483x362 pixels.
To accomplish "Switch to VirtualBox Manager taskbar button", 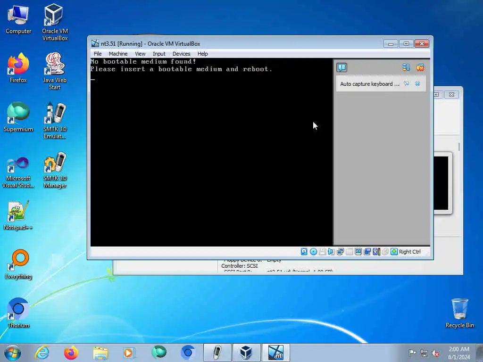I will coord(246,353).
